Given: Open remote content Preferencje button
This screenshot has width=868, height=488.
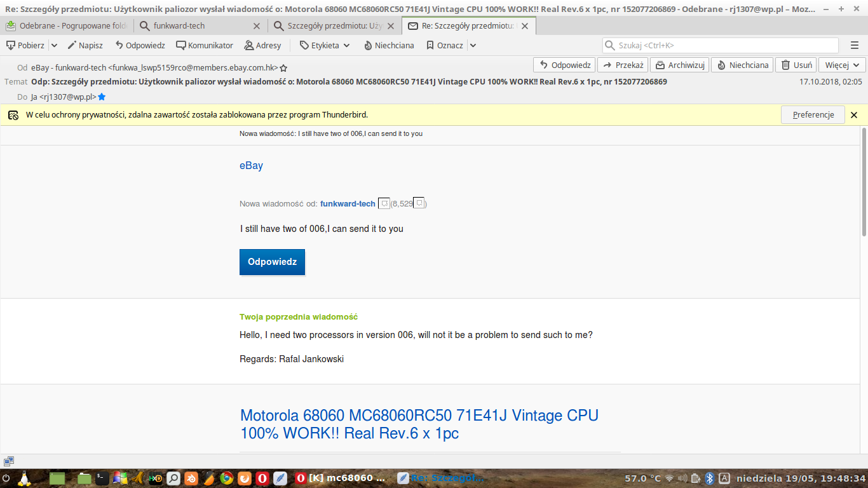Looking at the screenshot, I should (x=813, y=115).
